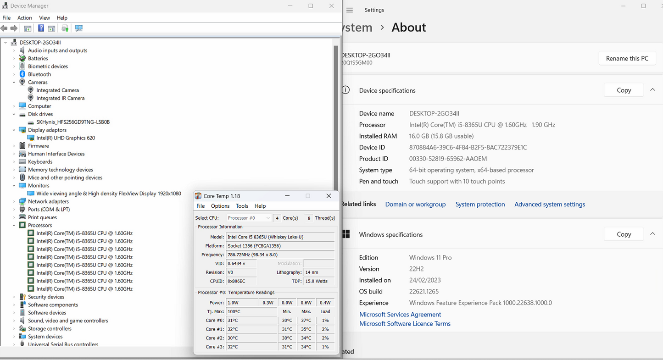Screen dimensions: 663x360
Task: Click the Mice and other pointing devices icon
Action: tap(22, 177)
